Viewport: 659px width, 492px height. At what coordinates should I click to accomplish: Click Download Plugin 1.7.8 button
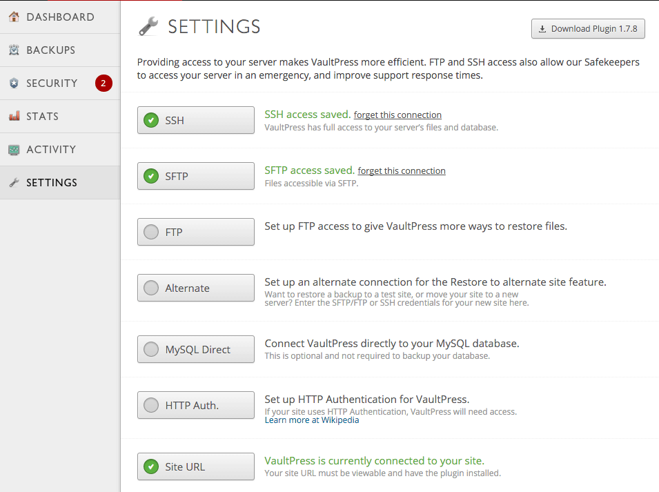(588, 28)
